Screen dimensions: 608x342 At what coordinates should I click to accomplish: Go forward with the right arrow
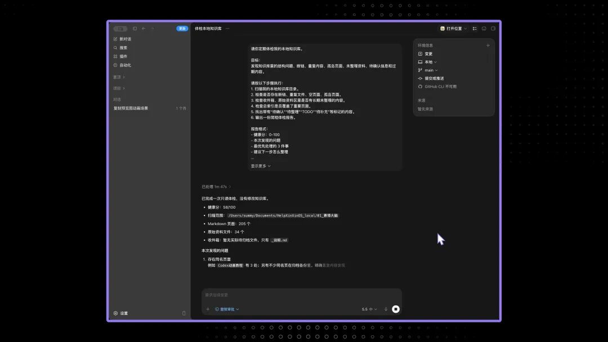[x=153, y=29]
